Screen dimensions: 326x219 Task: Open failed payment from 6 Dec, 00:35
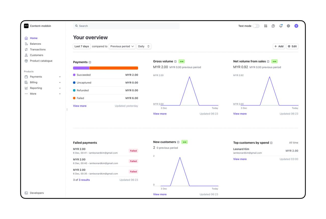(x=105, y=172)
